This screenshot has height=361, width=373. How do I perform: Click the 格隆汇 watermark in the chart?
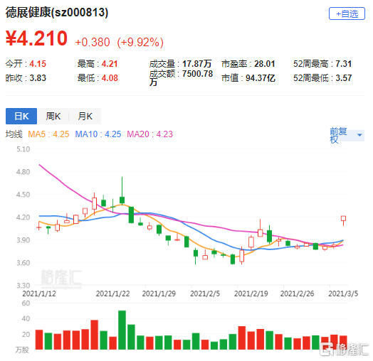coord(61,278)
